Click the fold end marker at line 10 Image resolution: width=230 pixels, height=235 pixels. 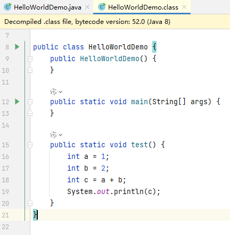point(30,70)
